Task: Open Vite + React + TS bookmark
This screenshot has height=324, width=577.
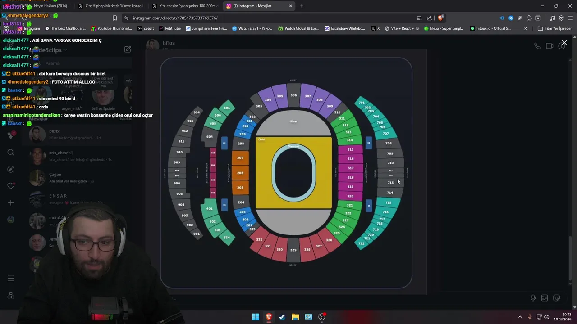Action: (401, 28)
